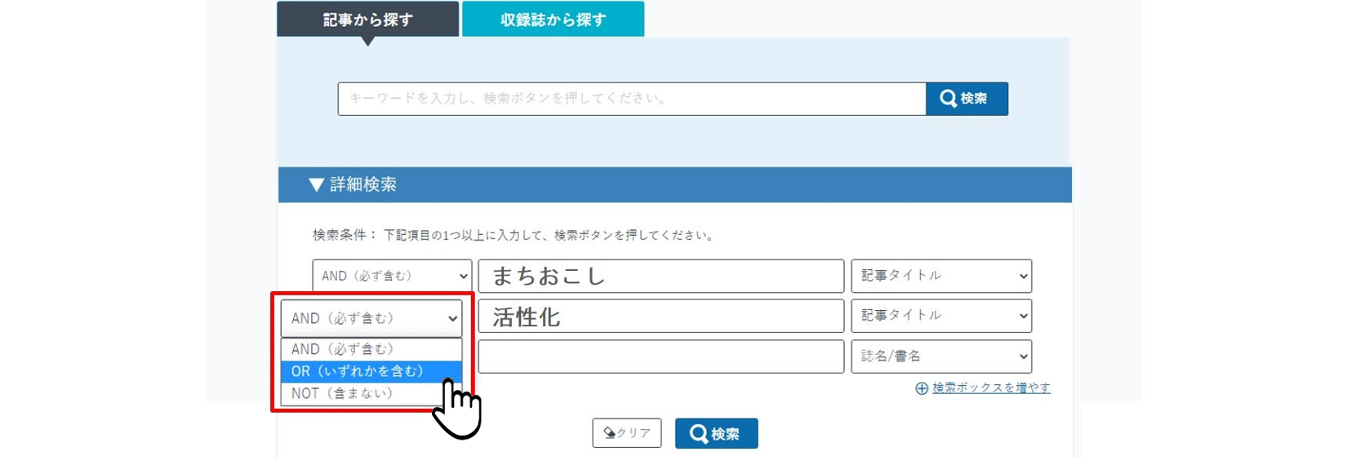Viewport: 1347px width, 465px height.
Task: Collapse the 詳細検索 section header
Action: point(674,184)
